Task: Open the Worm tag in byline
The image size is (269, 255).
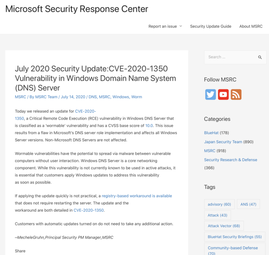Action: [x=137, y=97]
